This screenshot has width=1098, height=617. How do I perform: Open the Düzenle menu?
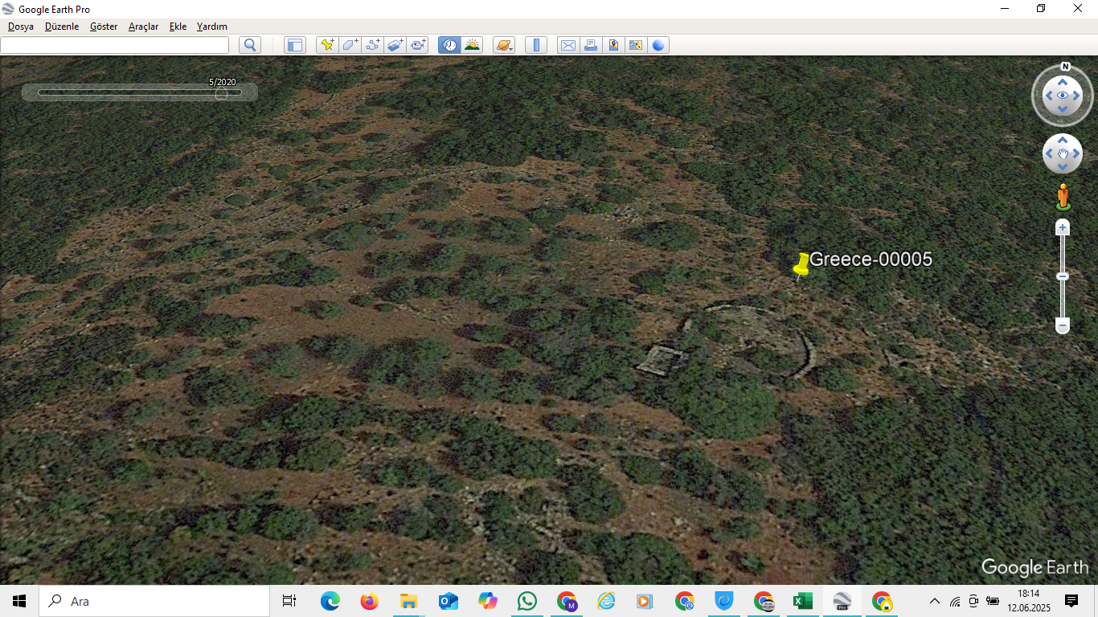(x=62, y=27)
